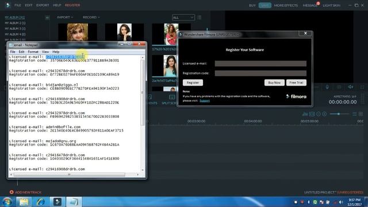Toggle the preview volume speaker icon
Screen dimensions: 368x207
(x=350, y=87)
